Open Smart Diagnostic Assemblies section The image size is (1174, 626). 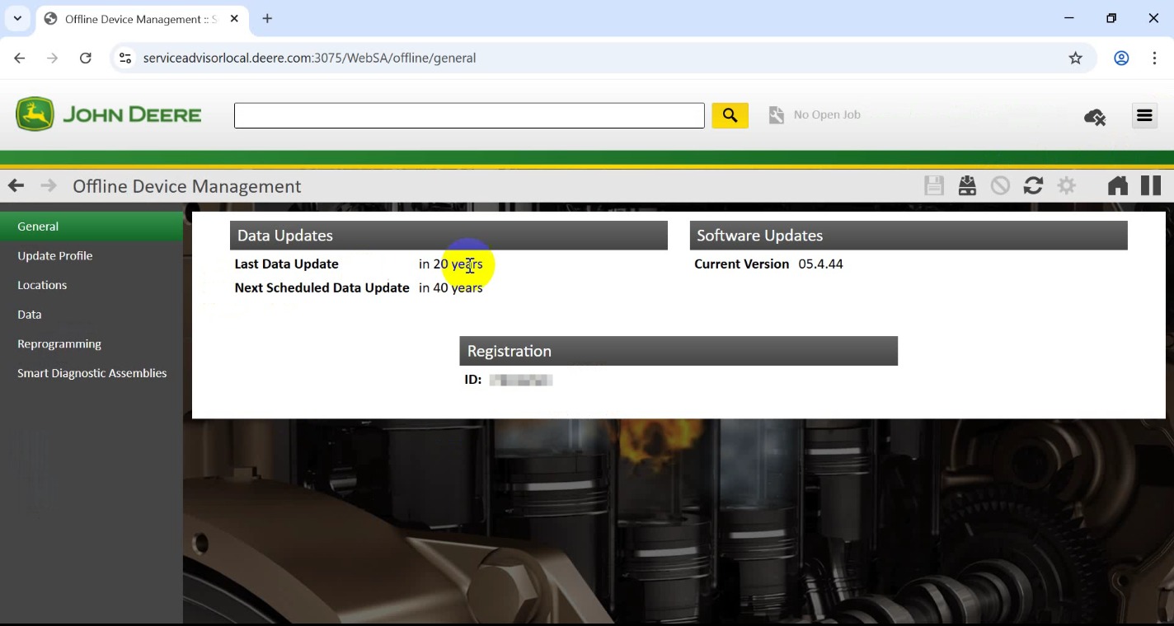point(92,373)
